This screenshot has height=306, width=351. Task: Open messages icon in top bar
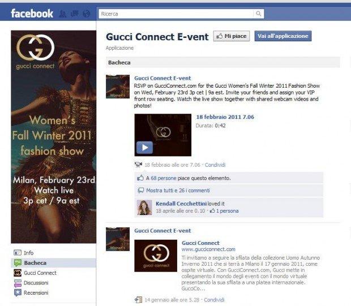(75, 14)
